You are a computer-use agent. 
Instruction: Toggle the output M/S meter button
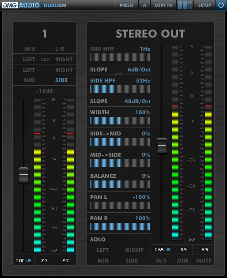(161, 260)
